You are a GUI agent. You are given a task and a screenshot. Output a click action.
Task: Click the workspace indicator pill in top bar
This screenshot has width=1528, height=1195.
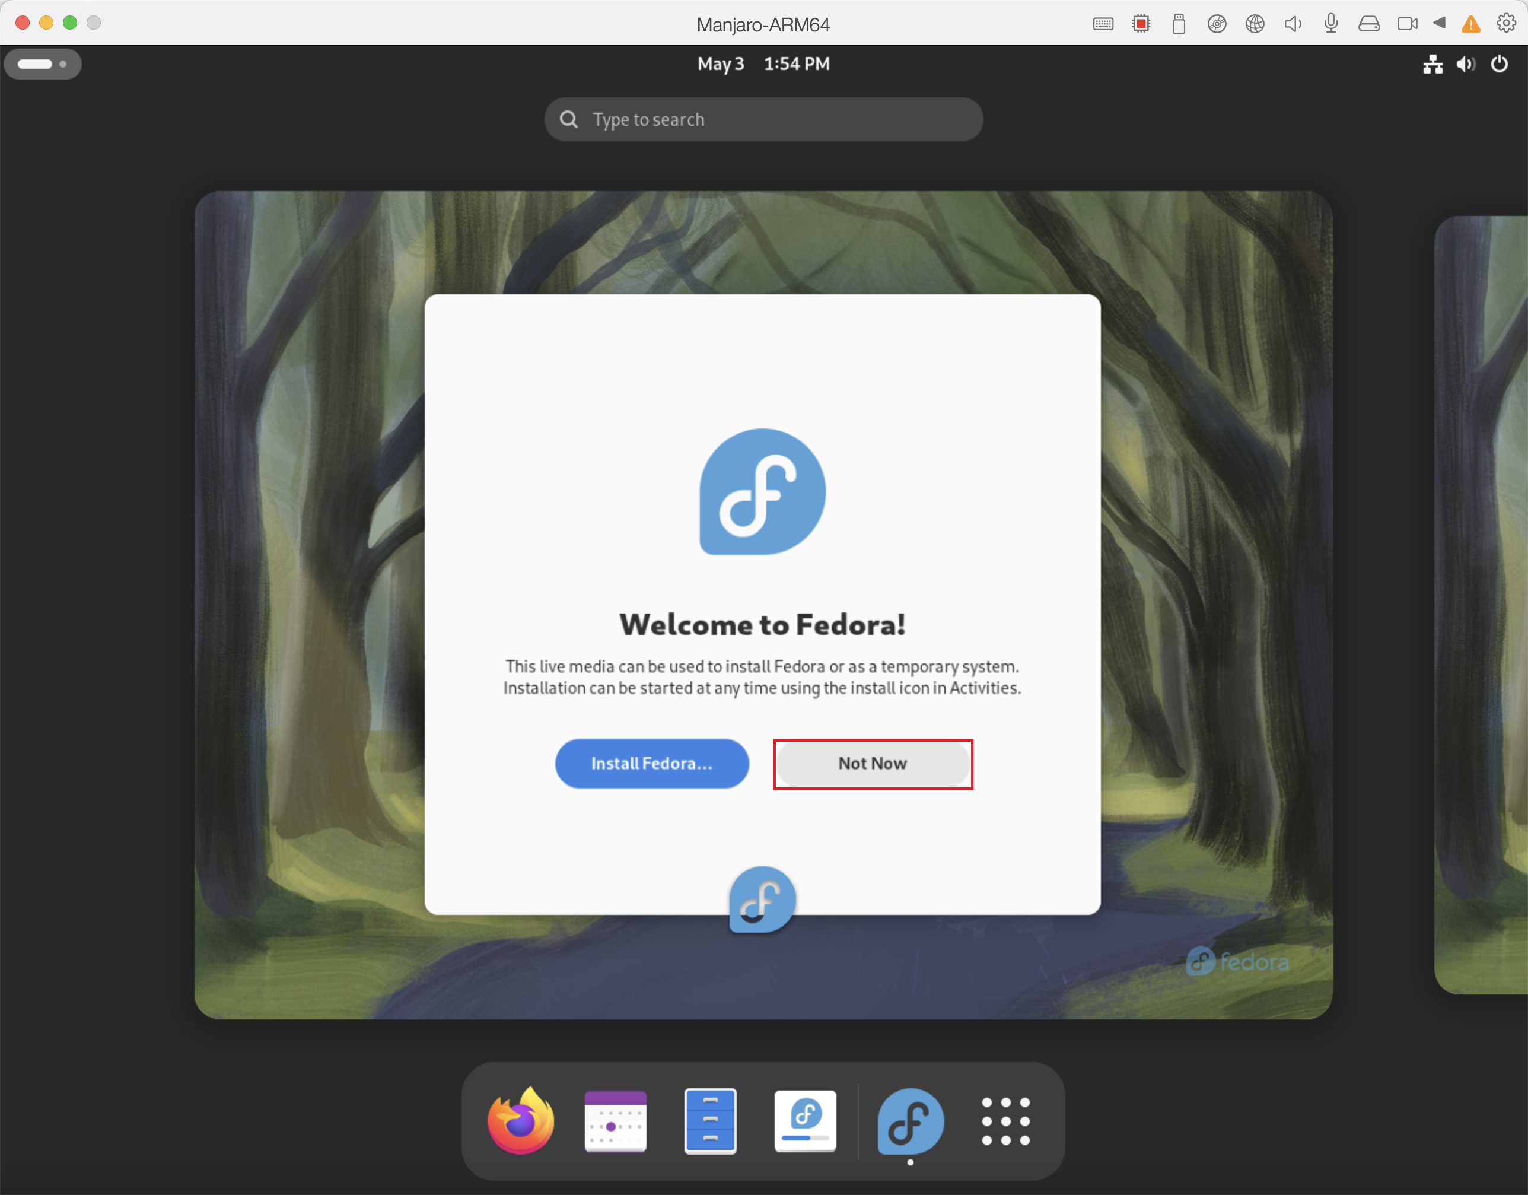pos(43,63)
